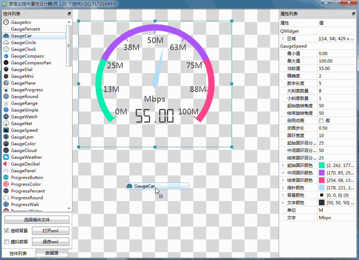Select the GaugeCar list row
This screenshot has height=260, width=359.
[34, 36]
